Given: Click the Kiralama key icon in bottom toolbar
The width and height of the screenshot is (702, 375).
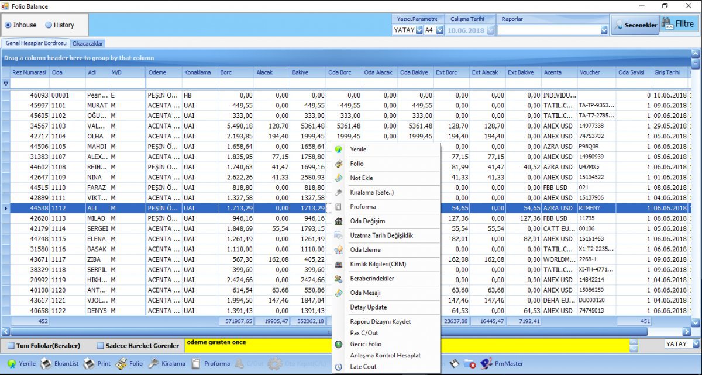Looking at the screenshot, I should click(153, 363).
